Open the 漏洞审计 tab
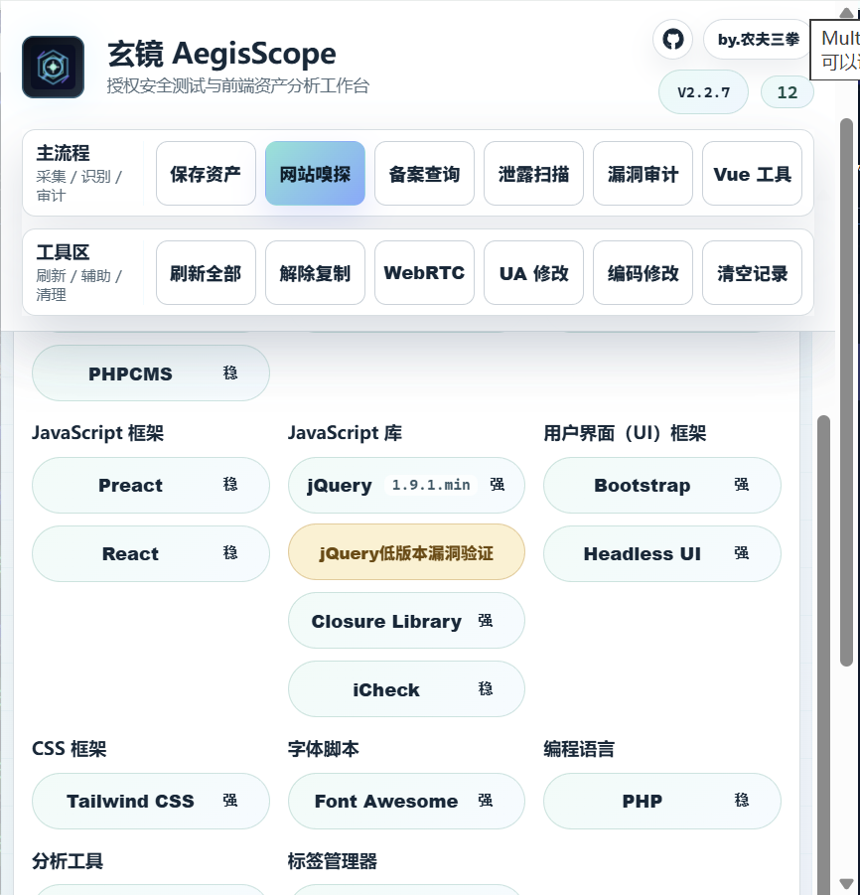860x895 pixels. 643,174
